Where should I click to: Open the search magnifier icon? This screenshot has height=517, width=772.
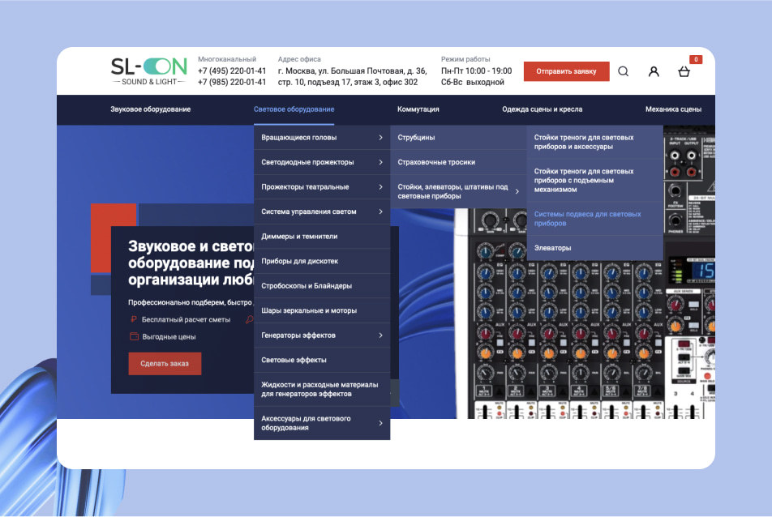click(624, 71)
